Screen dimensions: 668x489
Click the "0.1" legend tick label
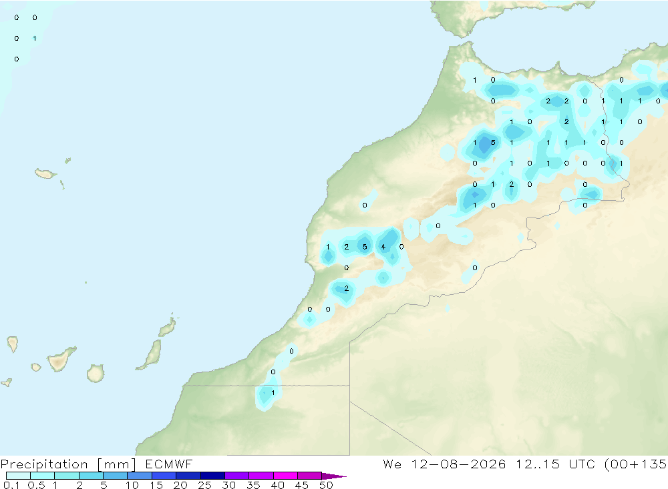[11, 485]
